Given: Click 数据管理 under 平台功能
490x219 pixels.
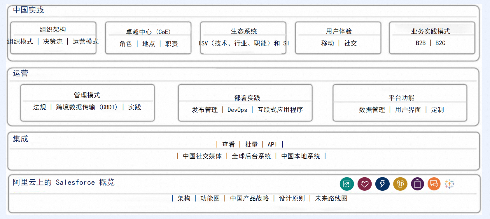Looking at the screenshot, I should point(372,110).
